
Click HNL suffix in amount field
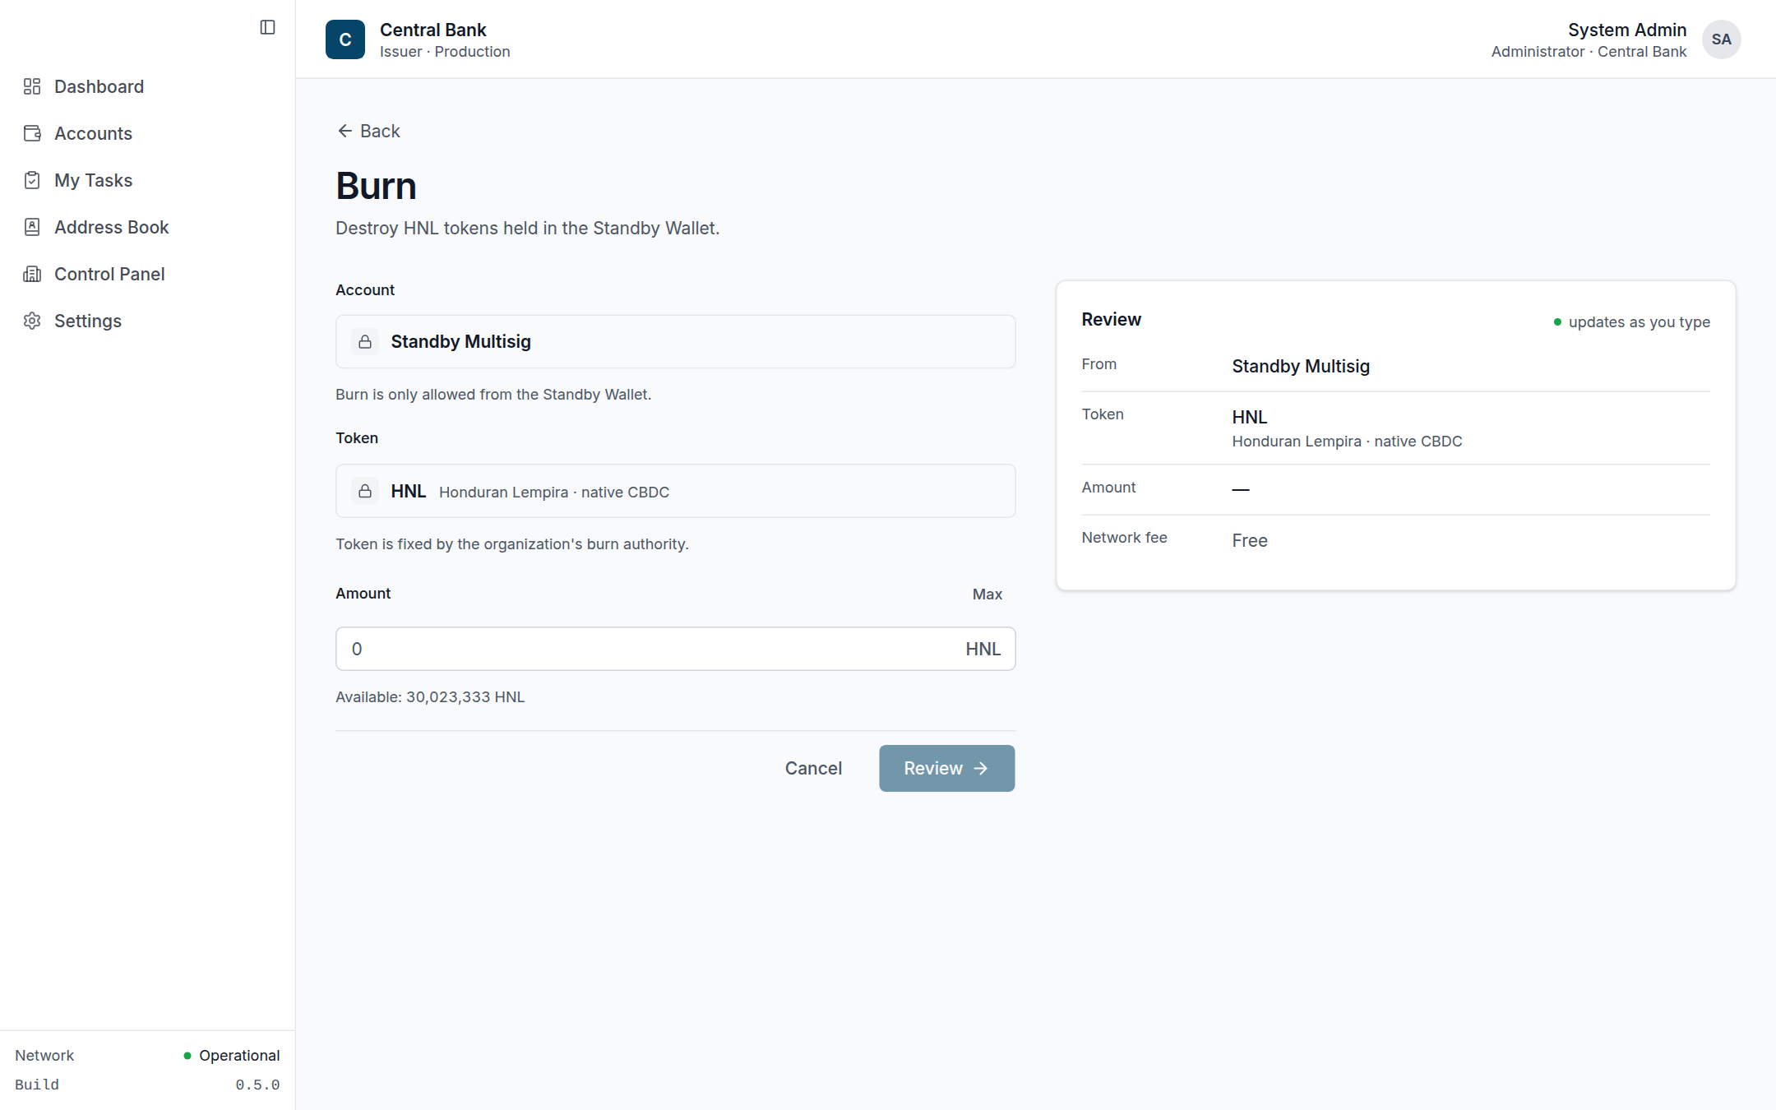983,649
